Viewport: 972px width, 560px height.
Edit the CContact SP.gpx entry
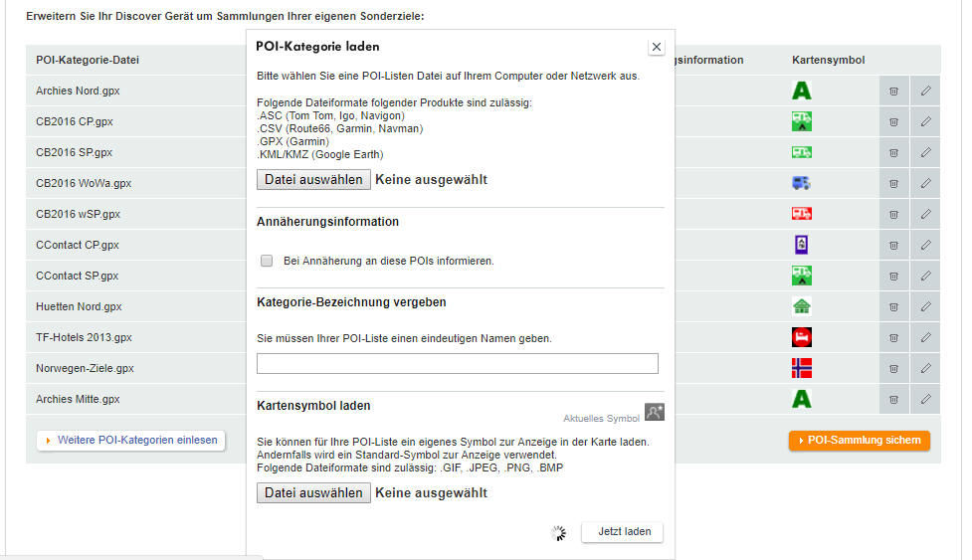(925, 276)
